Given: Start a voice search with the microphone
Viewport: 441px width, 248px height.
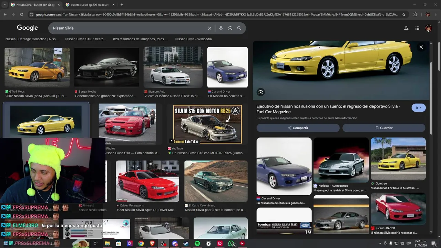Looking at the screenshot, I should pyautogui.click(x=221, y=28).
